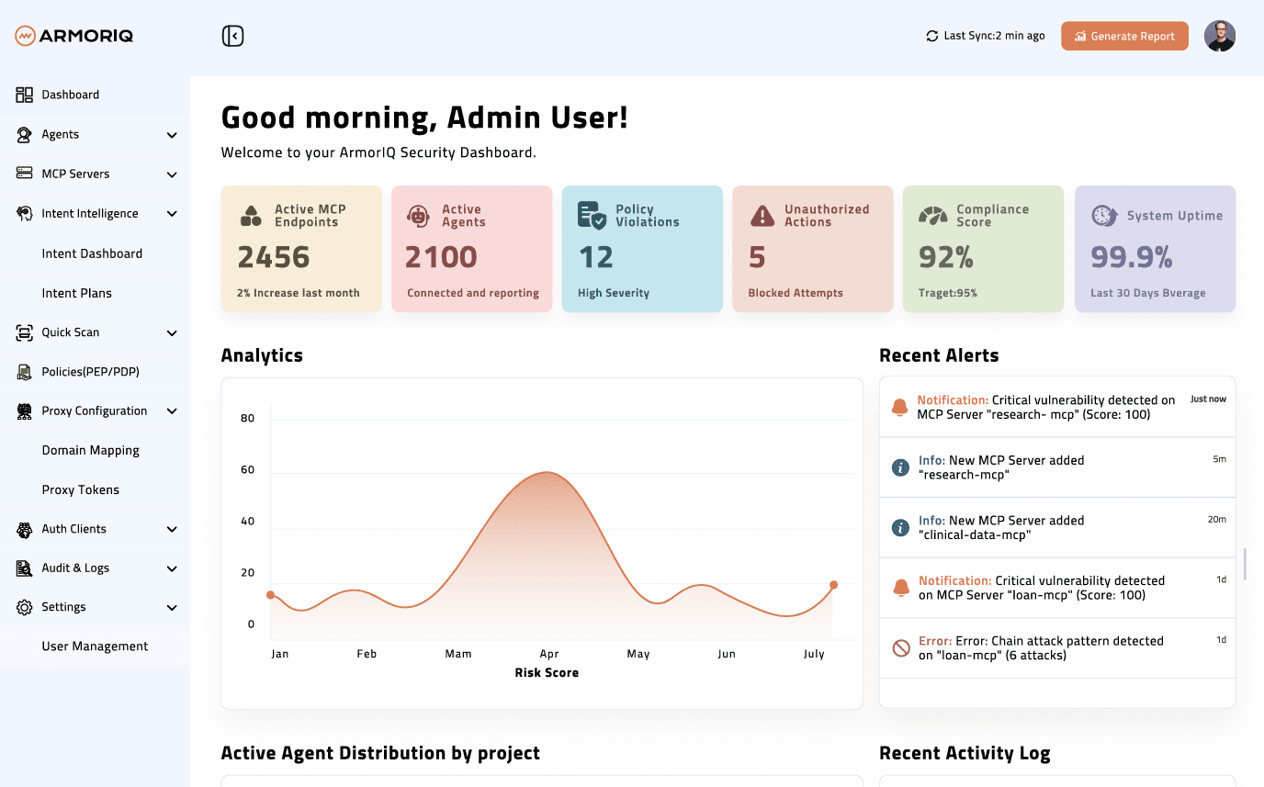Open the Intent Dashboard menu item
Screen dimensions: 1264x787
pos(92,253)
